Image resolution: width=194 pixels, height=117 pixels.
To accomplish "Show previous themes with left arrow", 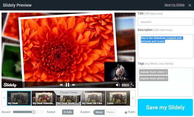I will pyautogui.click(x=4, y=98).
